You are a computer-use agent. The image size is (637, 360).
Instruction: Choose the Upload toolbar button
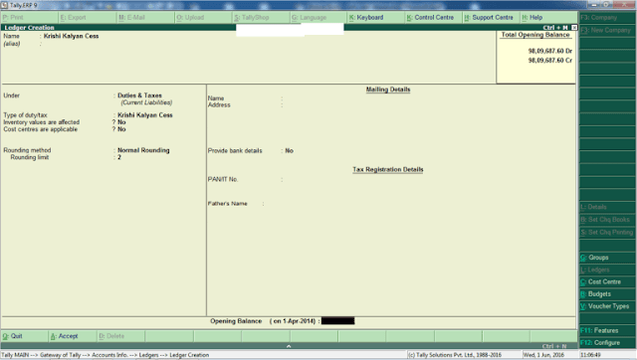203,18
